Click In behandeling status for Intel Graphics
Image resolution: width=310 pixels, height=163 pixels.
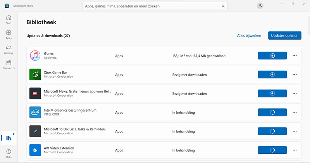[183, 113]
